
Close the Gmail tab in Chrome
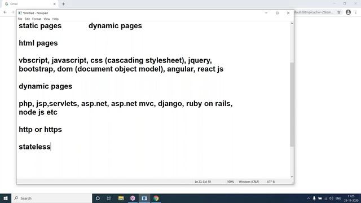55,4
